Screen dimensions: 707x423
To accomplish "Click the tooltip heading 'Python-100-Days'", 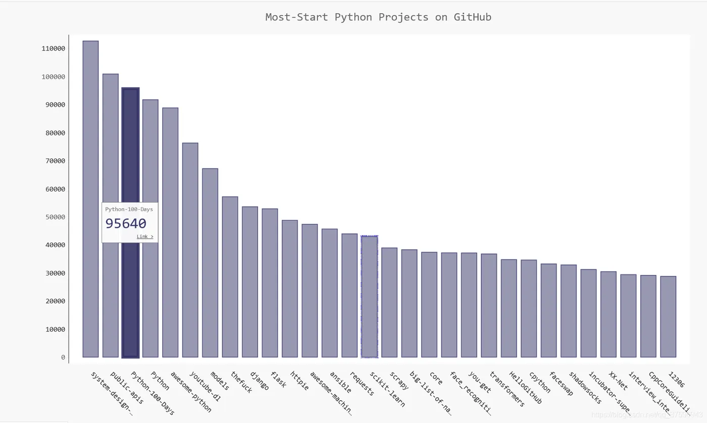I will (x=129, y=209).
